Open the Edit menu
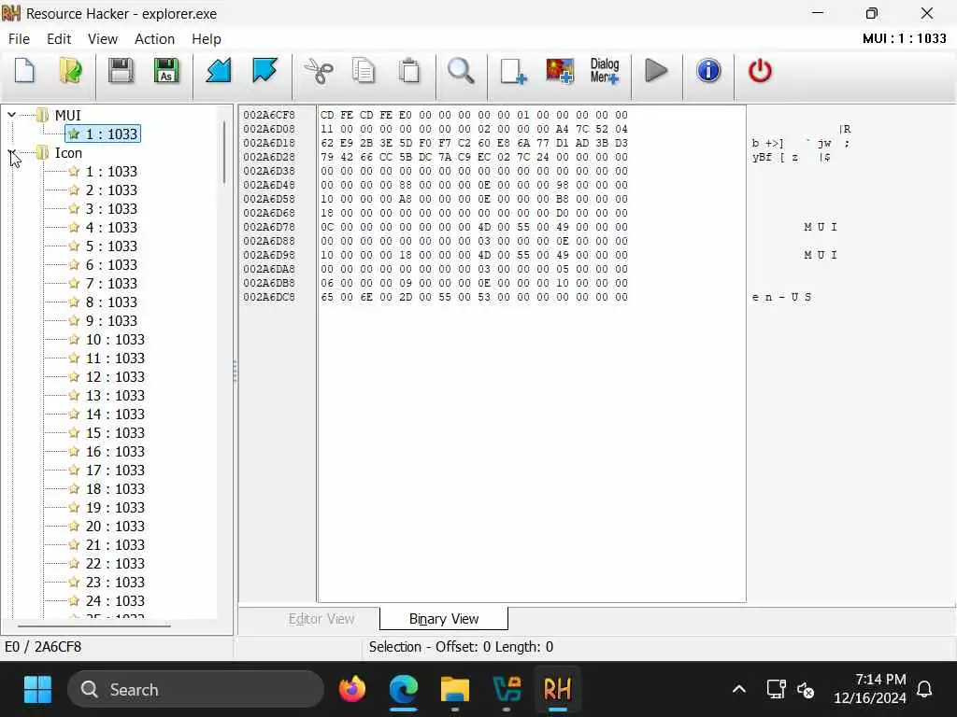The image size is (957, 717). [59, 39]
